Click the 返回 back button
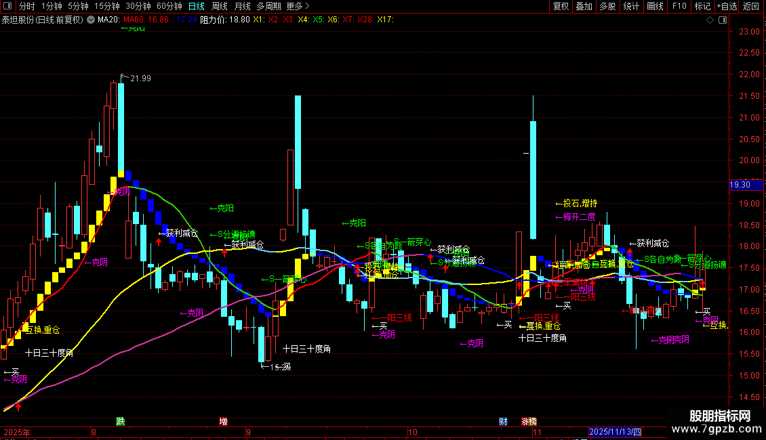The width and height of the screenshot is (766, 440). (x=751, y=6)
